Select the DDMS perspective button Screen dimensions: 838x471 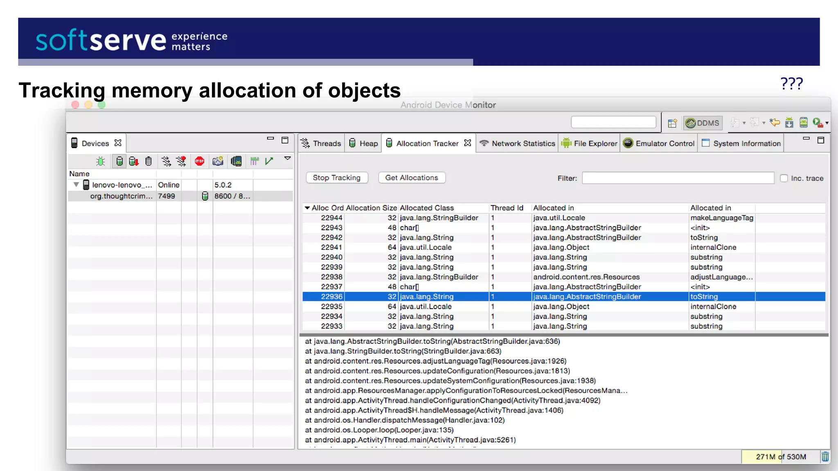point(703,123)
